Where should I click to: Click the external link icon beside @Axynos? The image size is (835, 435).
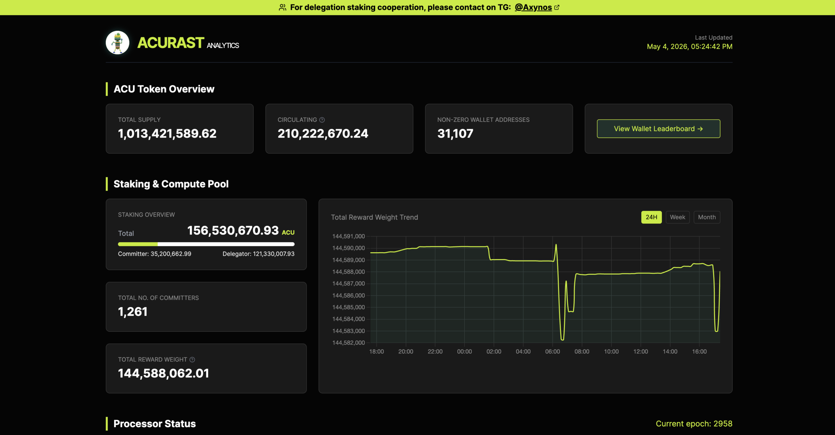point(557,7)
